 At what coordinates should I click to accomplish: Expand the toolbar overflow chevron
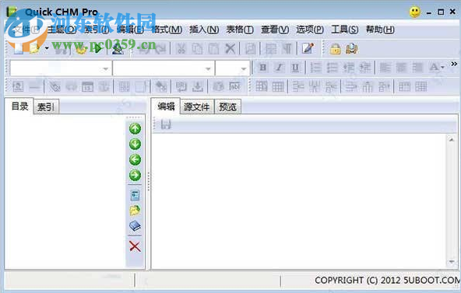[x=454, y=64]
